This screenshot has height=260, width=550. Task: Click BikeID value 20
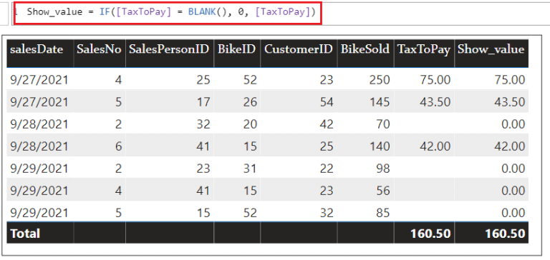(250, 124)
